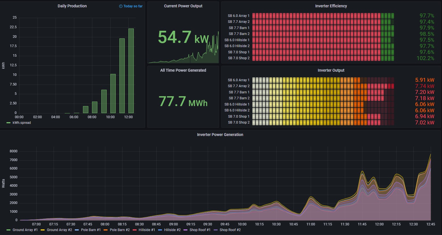Click the Ground Array #2 yellow legend marker
Viewport: 442px width, 235px height.
click(x=43, y=230)
